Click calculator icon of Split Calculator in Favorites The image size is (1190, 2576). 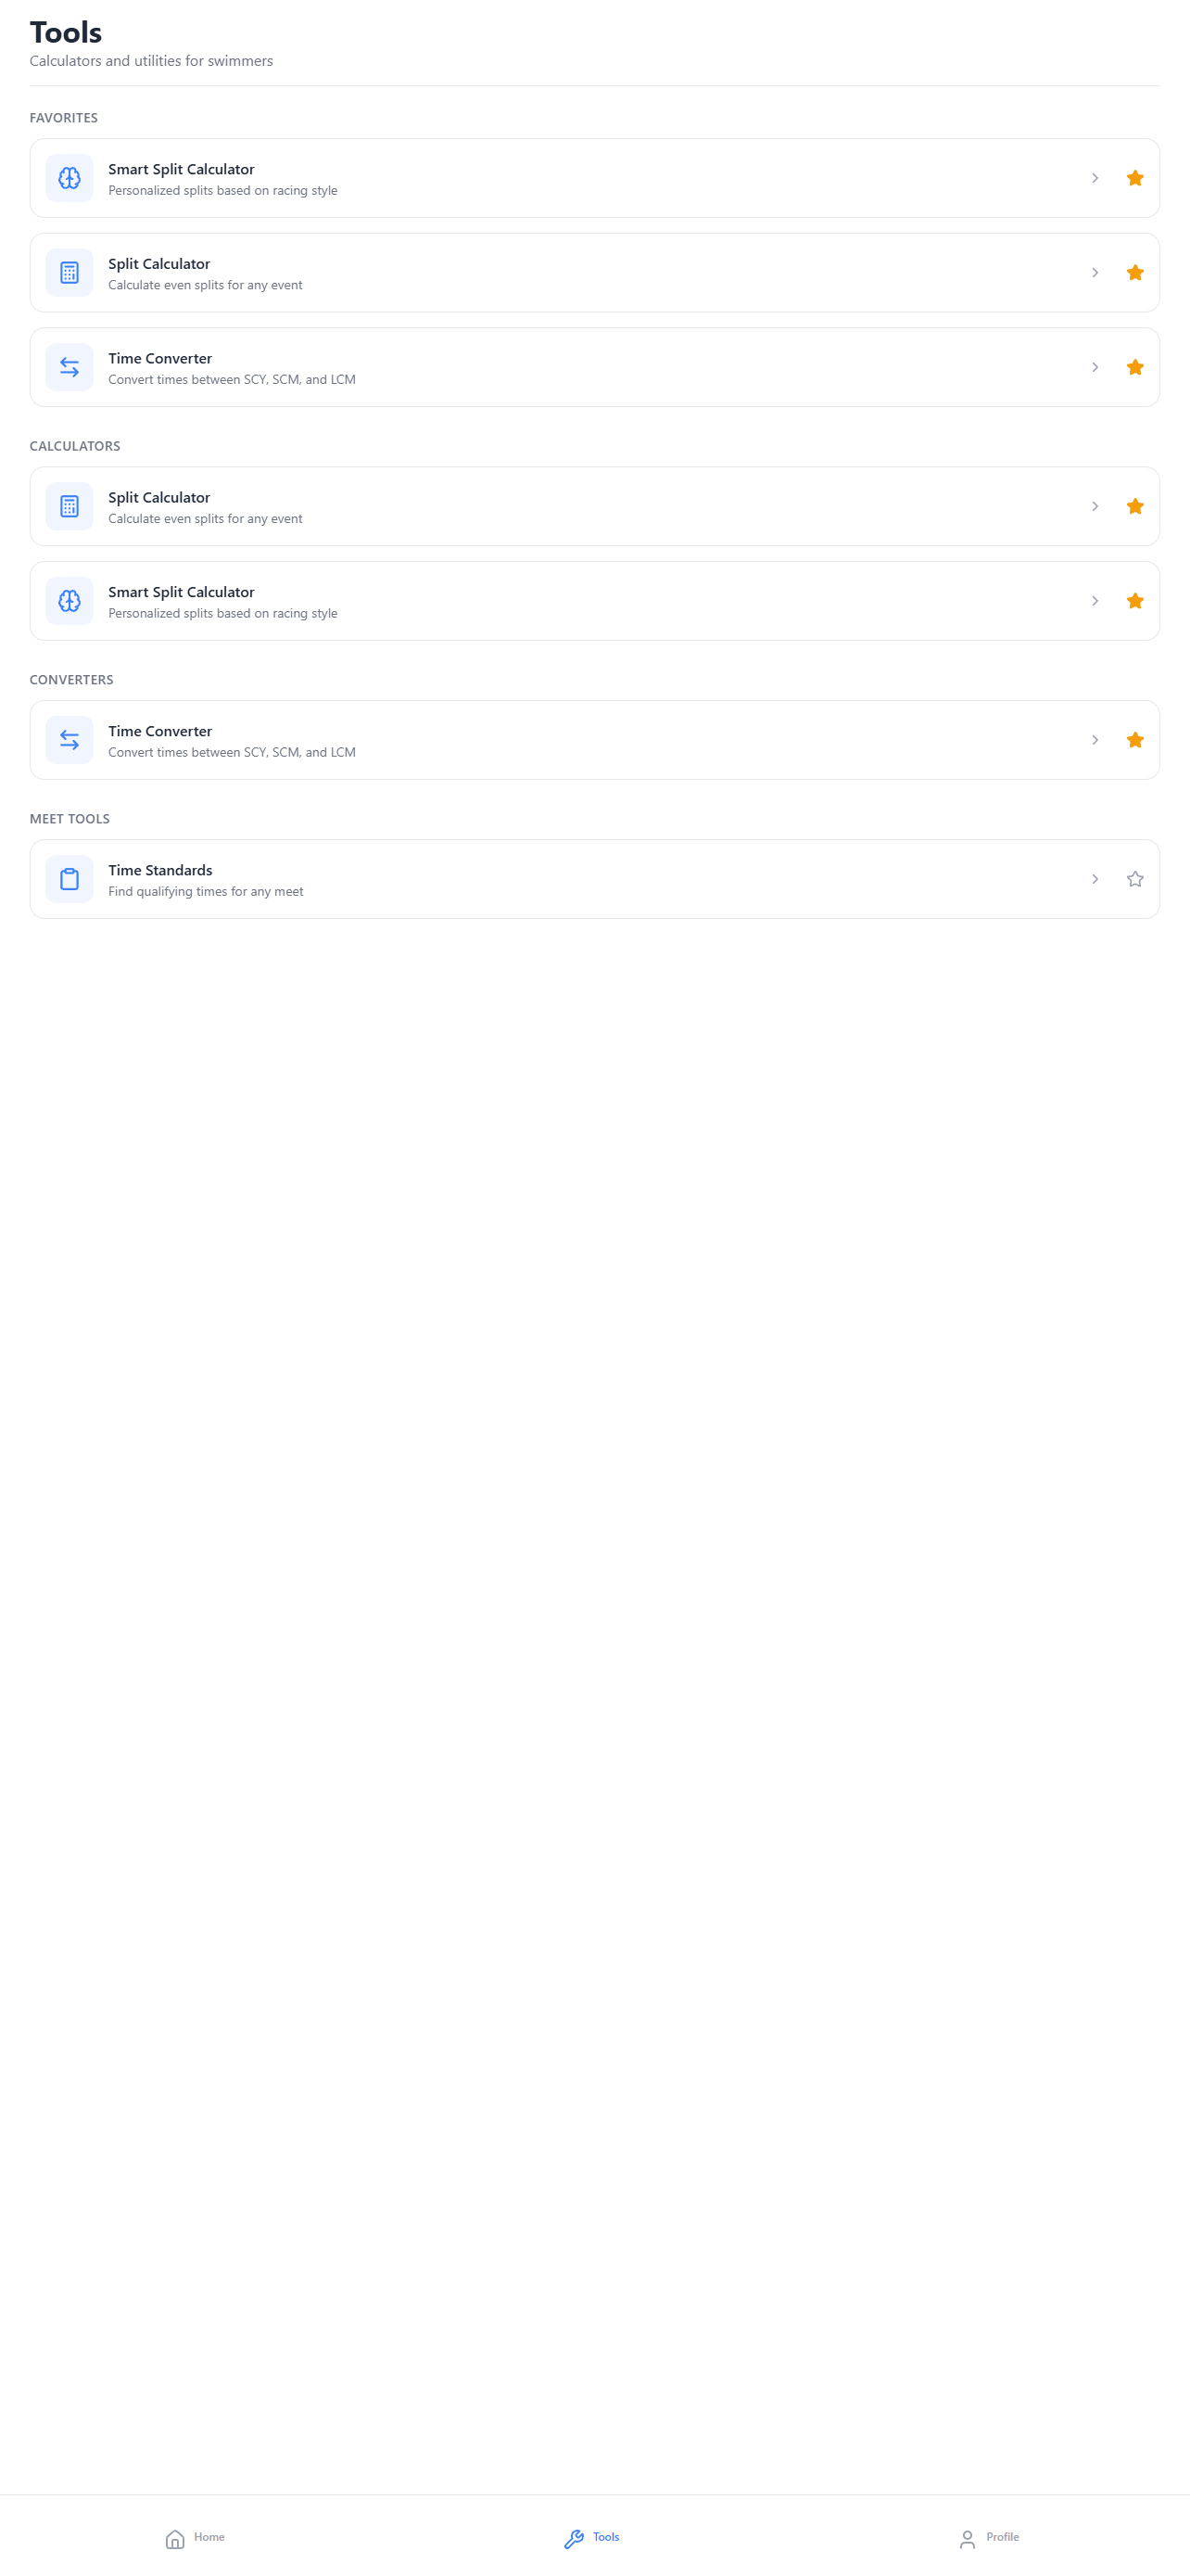[x=69, y=273]
